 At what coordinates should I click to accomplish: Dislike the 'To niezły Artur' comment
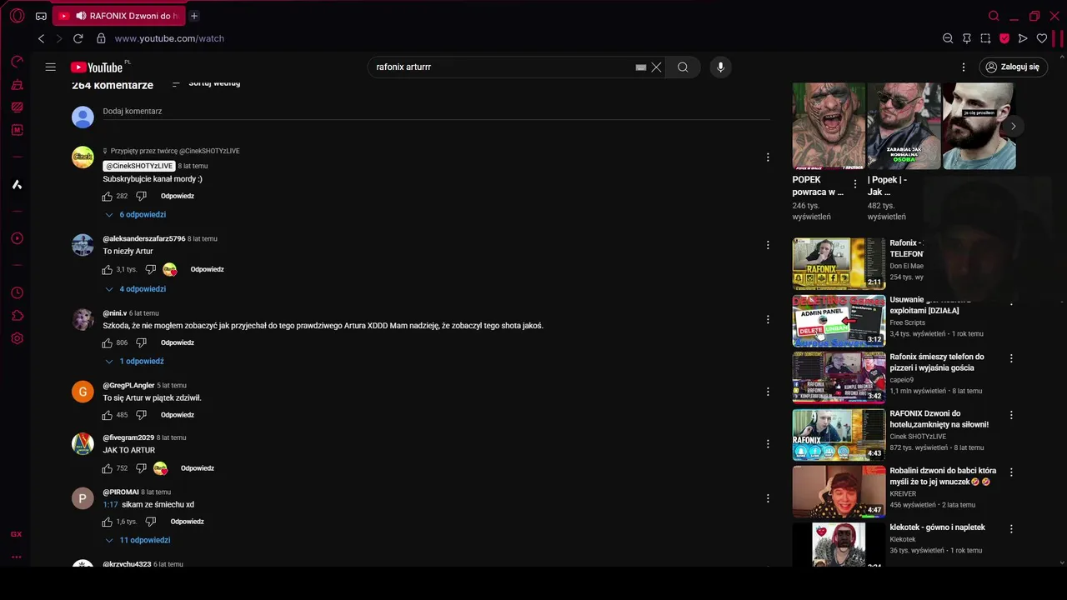pyautogui.click(x=150, y=270)
